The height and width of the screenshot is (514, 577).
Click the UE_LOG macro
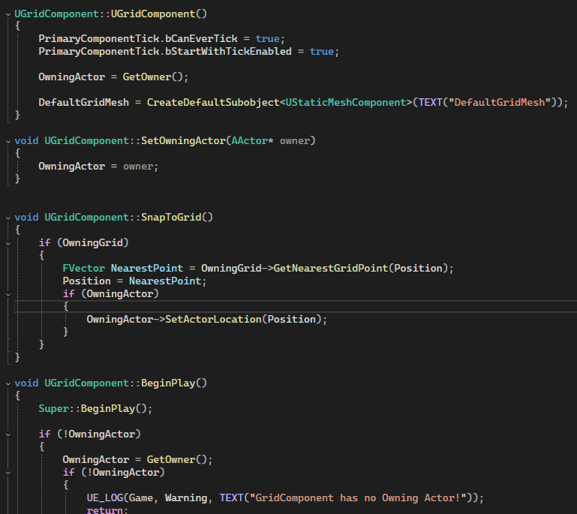point(104,497)
